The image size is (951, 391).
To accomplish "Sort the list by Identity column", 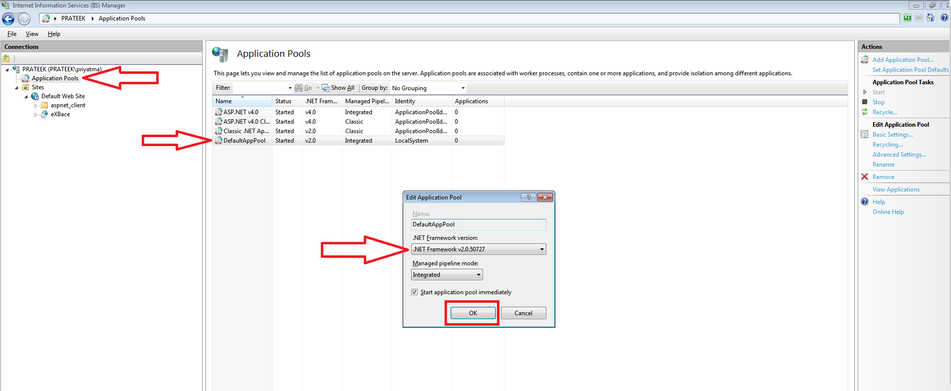I will point(422,101).
